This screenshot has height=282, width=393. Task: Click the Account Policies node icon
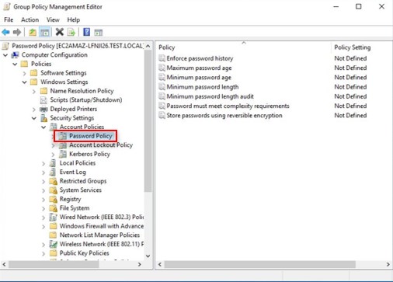pos(54,127)
